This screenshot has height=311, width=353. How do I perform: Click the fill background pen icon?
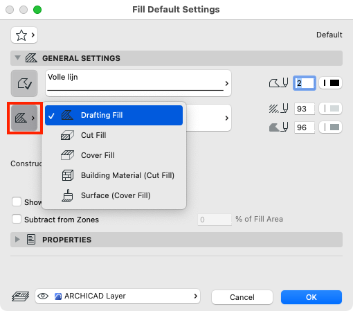click(278, 127)
